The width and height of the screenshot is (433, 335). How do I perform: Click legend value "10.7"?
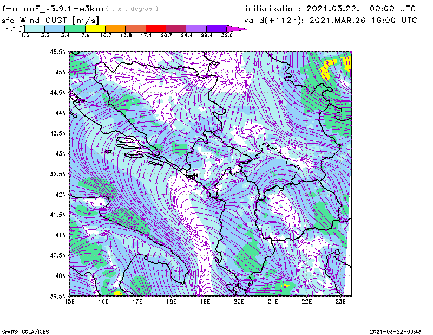click(106, 35)
